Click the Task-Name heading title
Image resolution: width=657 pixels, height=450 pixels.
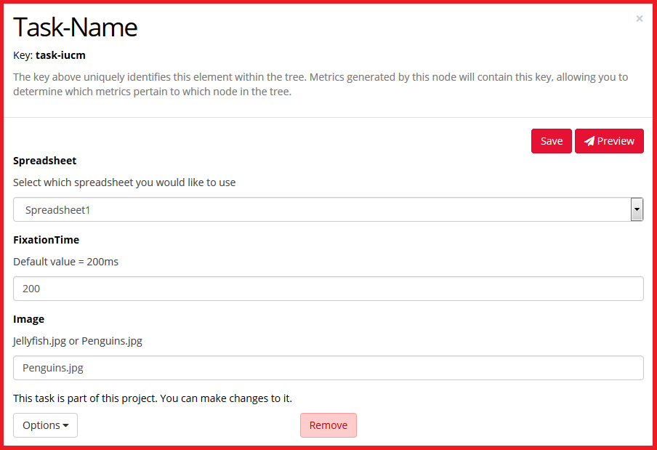(76, 28)
